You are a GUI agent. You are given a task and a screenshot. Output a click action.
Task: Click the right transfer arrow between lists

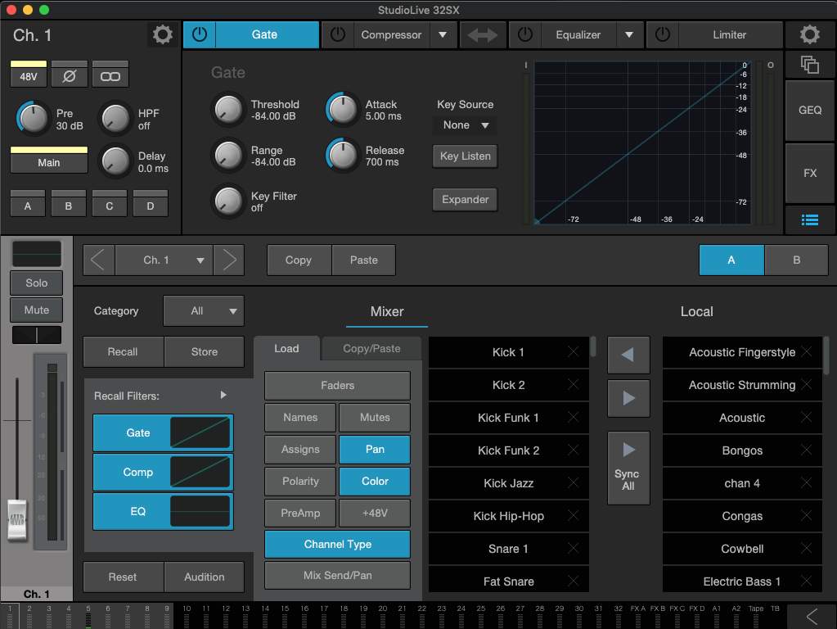click(x=628, y=398)
